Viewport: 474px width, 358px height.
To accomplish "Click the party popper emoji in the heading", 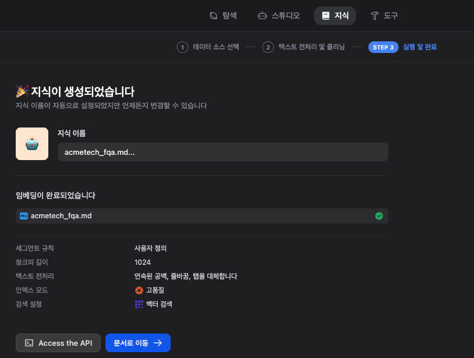I will pyautogui.click(x=22, y=91).
